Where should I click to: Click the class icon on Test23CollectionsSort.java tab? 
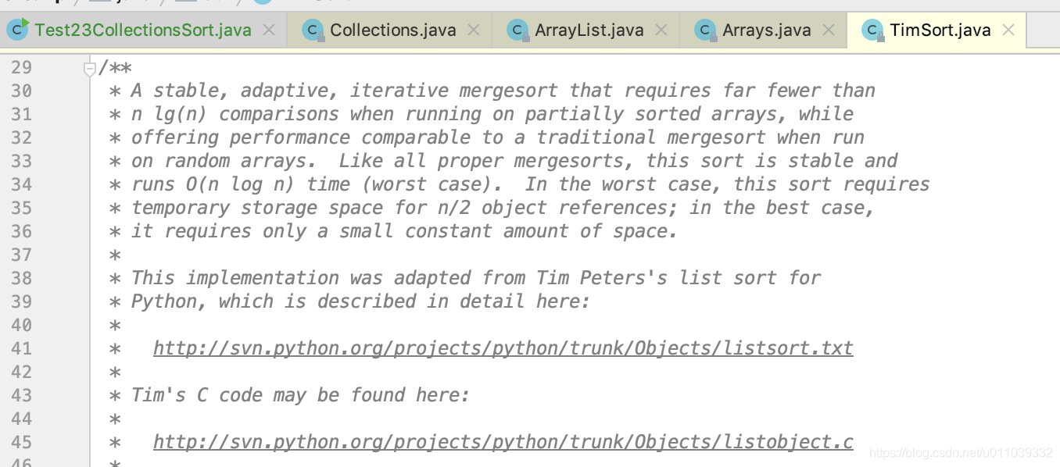click(17, 30)
